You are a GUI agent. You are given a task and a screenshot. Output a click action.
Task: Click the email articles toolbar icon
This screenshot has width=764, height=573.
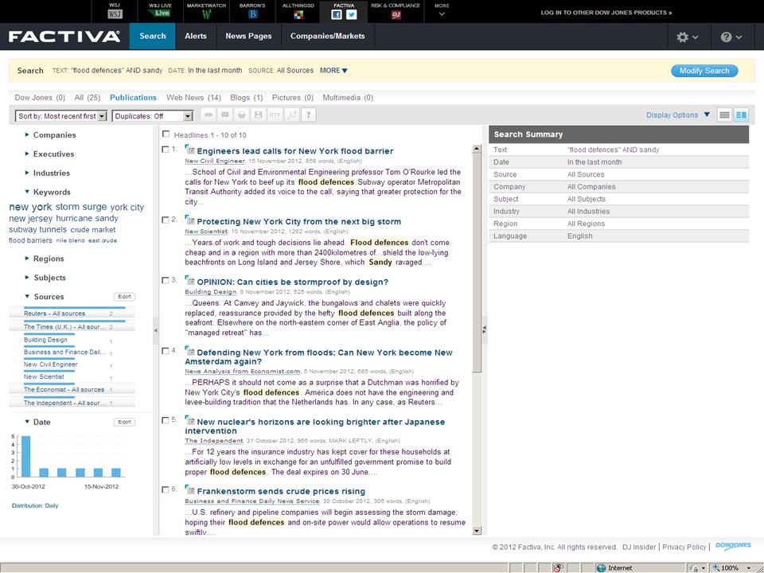click(x=225, y=115)
